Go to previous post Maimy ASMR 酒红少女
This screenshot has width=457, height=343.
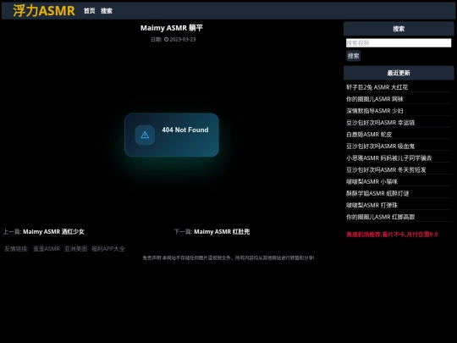click(53, 231)
